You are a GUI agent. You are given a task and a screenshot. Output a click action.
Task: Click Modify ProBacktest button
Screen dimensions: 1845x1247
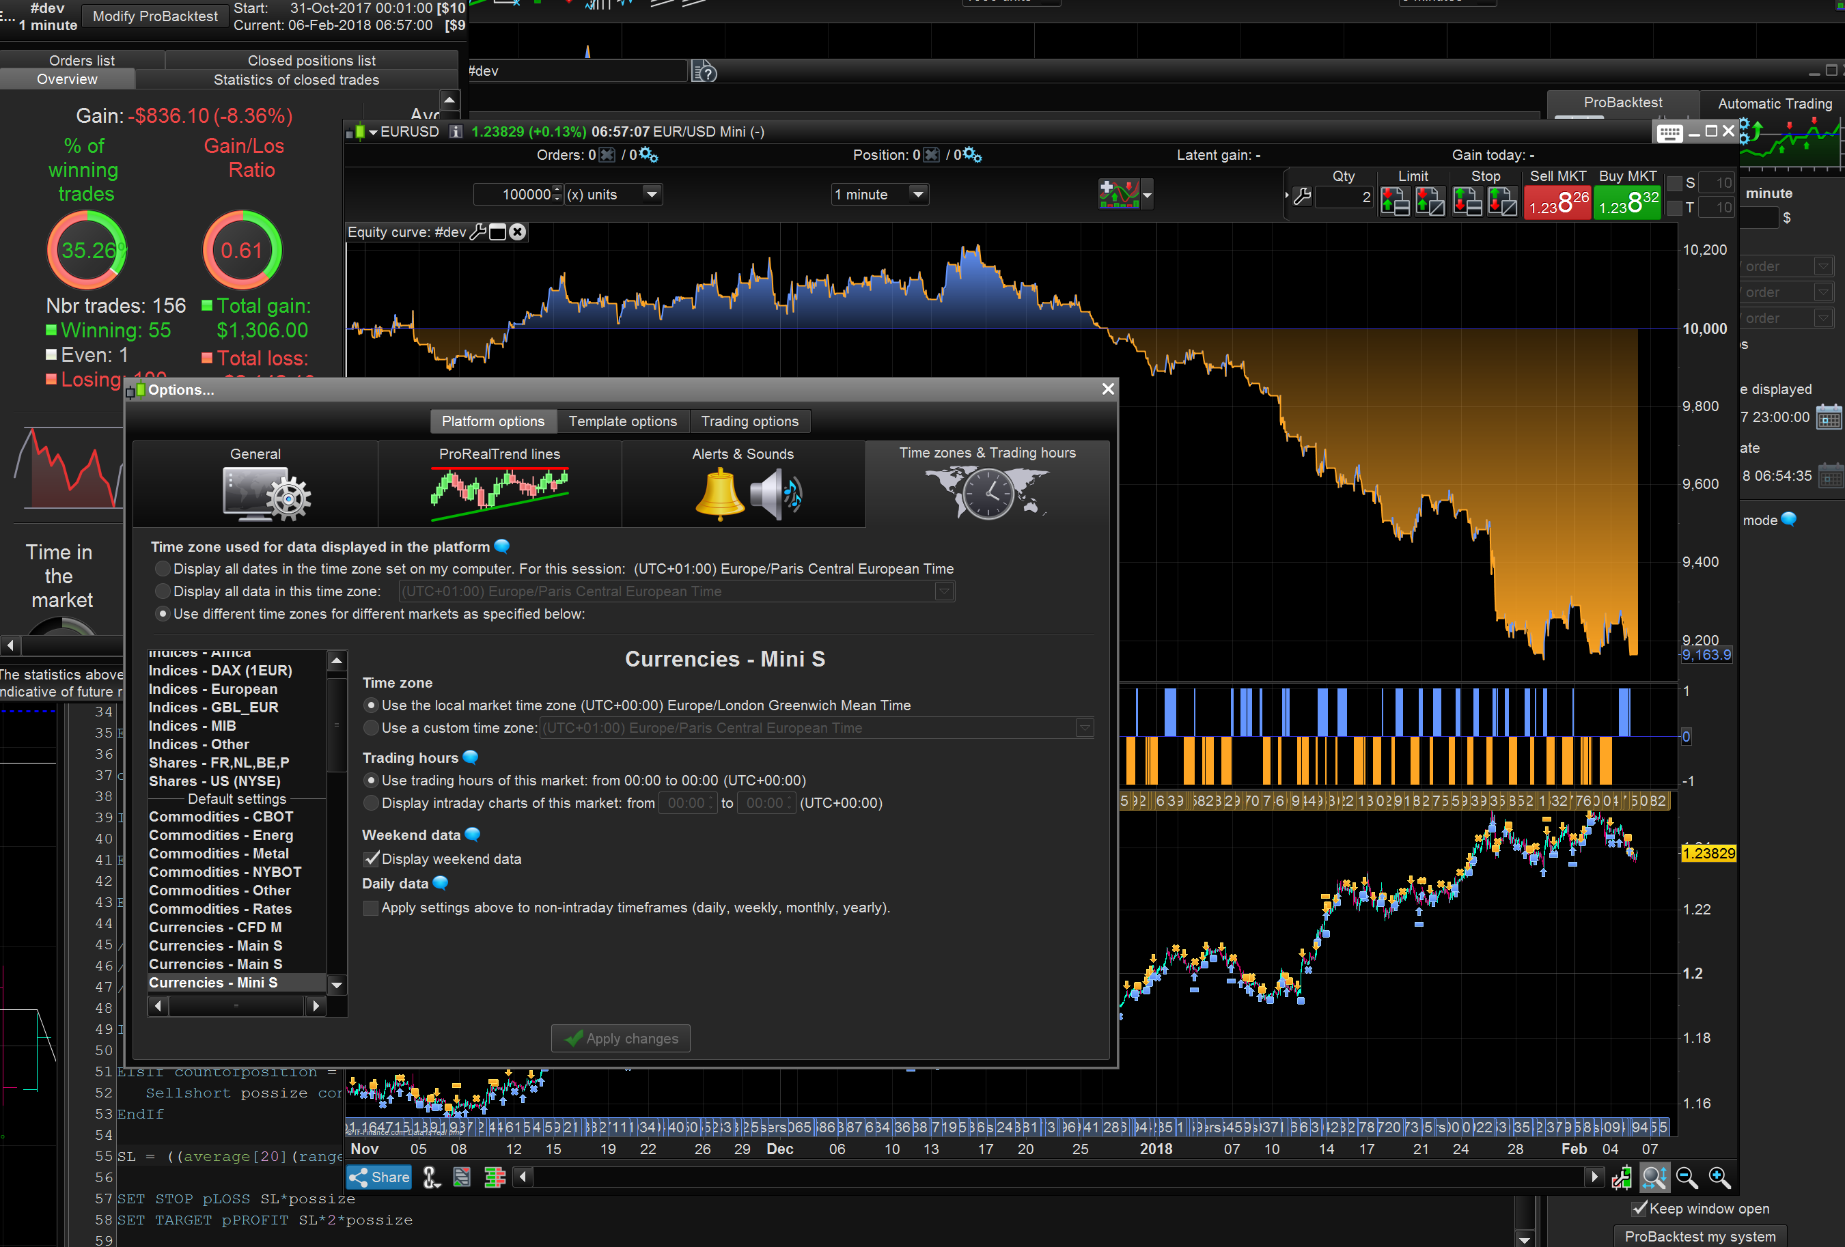[x=155, y=16]
